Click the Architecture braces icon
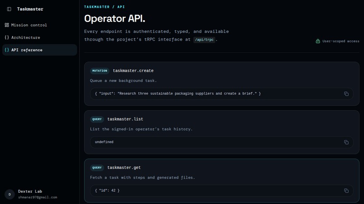Viewport: 364px width, 204px height. pos(7,37)
